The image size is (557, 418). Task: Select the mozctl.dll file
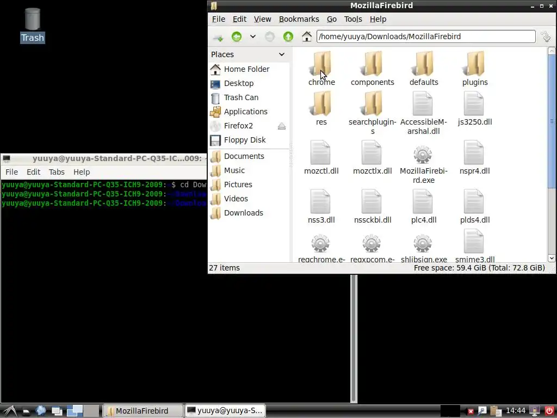320,152
